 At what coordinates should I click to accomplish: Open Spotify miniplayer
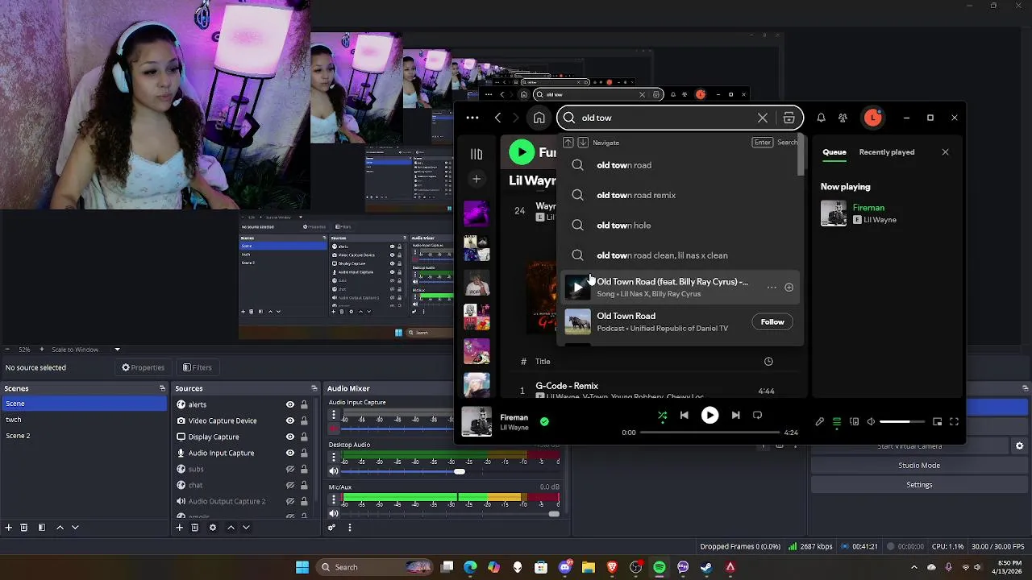pyautogui.click(x=937, y=422)
